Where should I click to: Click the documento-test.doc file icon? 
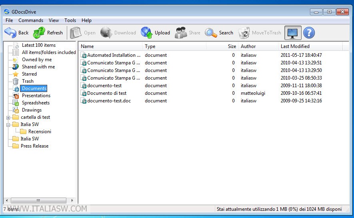click(84, 101)
